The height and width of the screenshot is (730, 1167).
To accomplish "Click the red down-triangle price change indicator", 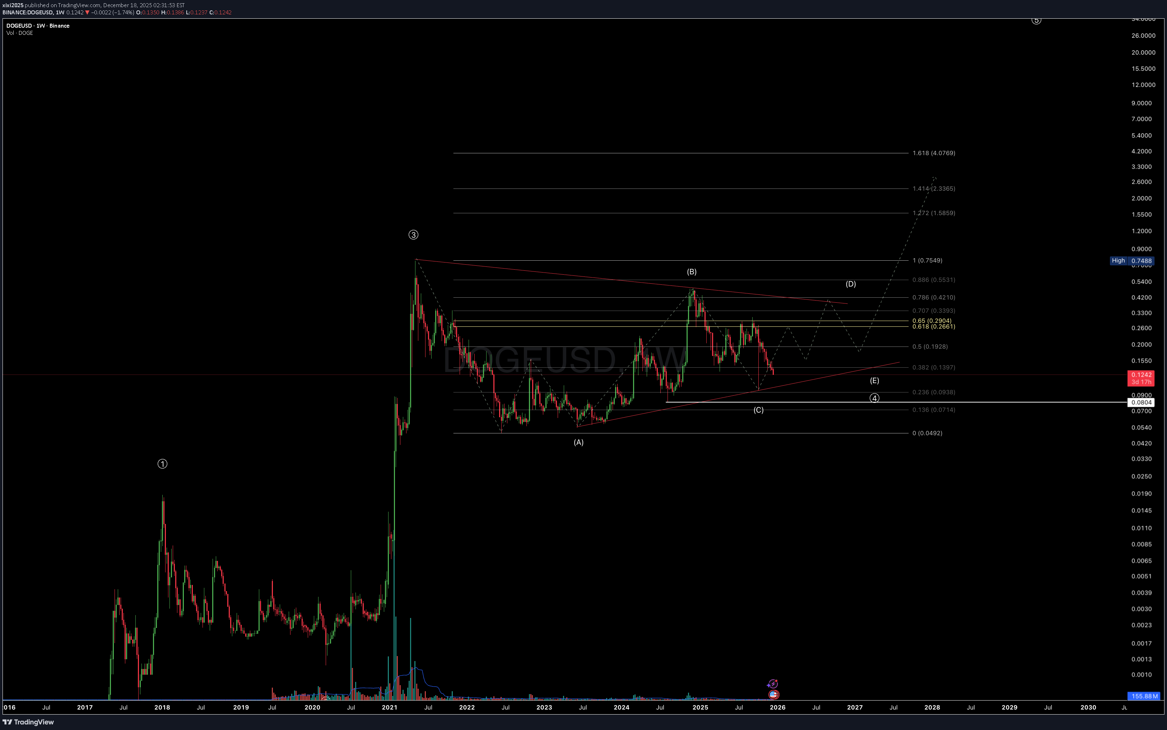I will (88, 13).
